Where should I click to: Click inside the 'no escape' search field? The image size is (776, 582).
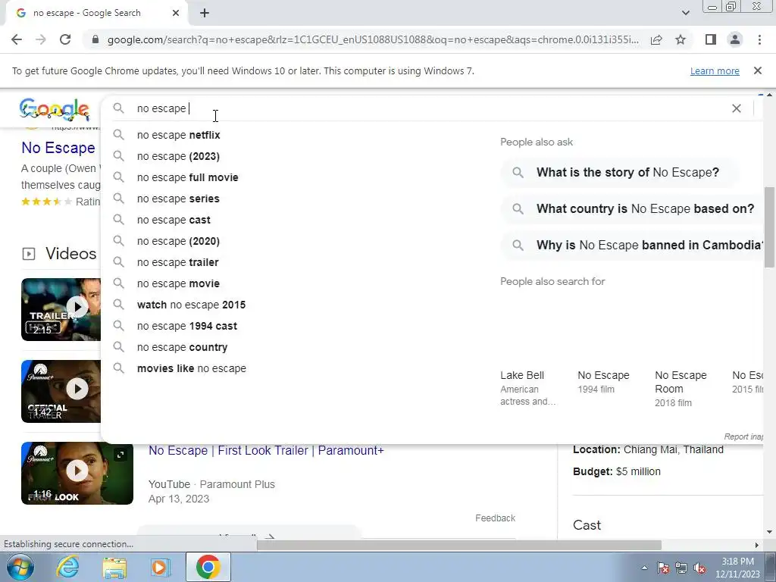click(426, 108)
